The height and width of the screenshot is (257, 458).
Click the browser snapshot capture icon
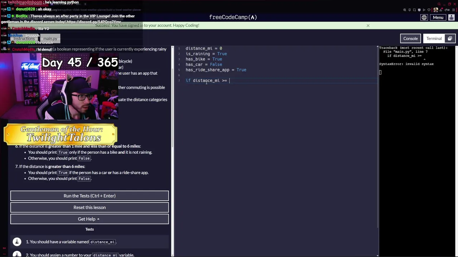point(414,10)
